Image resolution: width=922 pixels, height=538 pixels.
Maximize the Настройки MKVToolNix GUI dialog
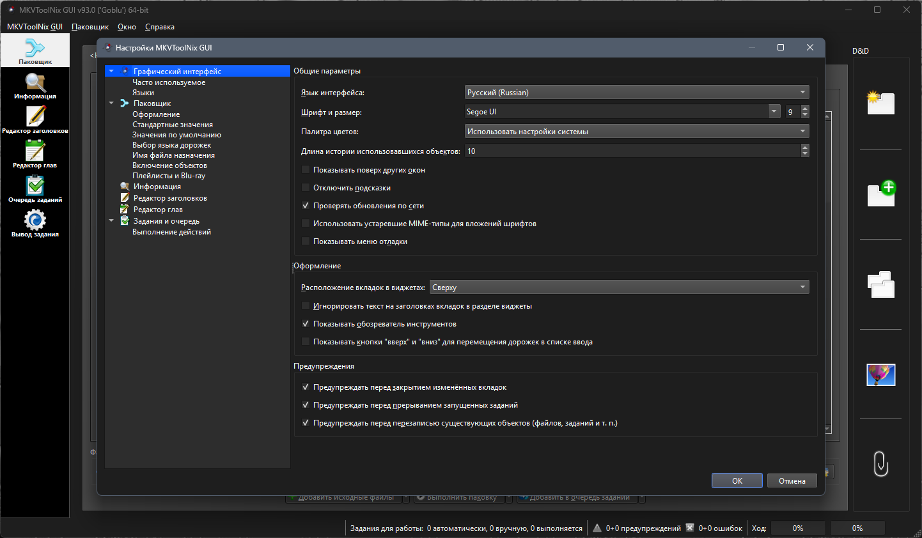tap(781, 47)
